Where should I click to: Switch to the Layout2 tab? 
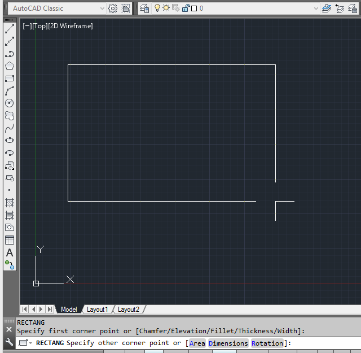coord(129,310)
